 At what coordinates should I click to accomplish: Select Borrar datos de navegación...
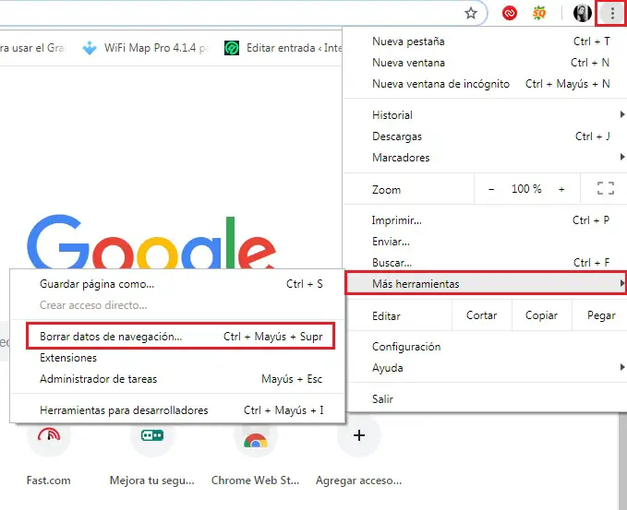(180, 337)
